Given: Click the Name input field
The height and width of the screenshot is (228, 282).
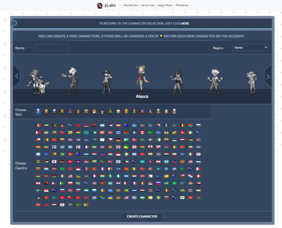Looking at the screenshot, I should (51, 47).
